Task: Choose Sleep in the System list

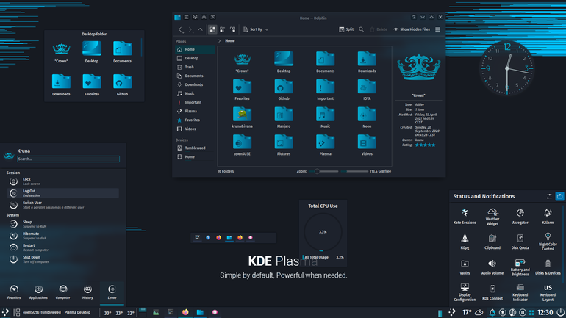Action: 63,224
